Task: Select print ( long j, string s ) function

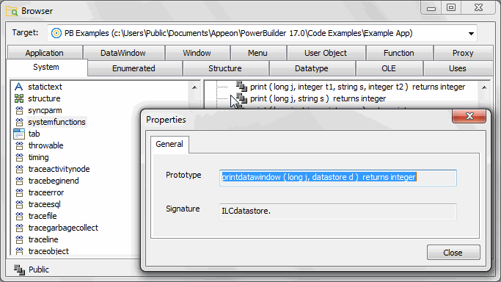Action: [318, 98]
